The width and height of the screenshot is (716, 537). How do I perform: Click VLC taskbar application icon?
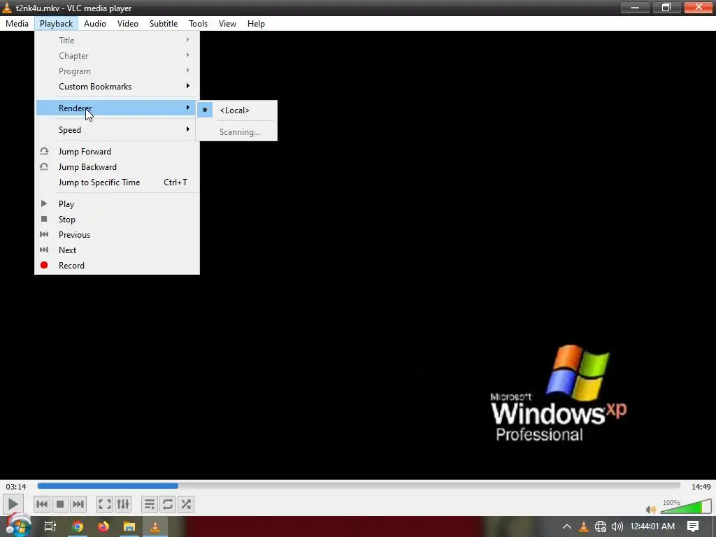[x=155, y=527]
